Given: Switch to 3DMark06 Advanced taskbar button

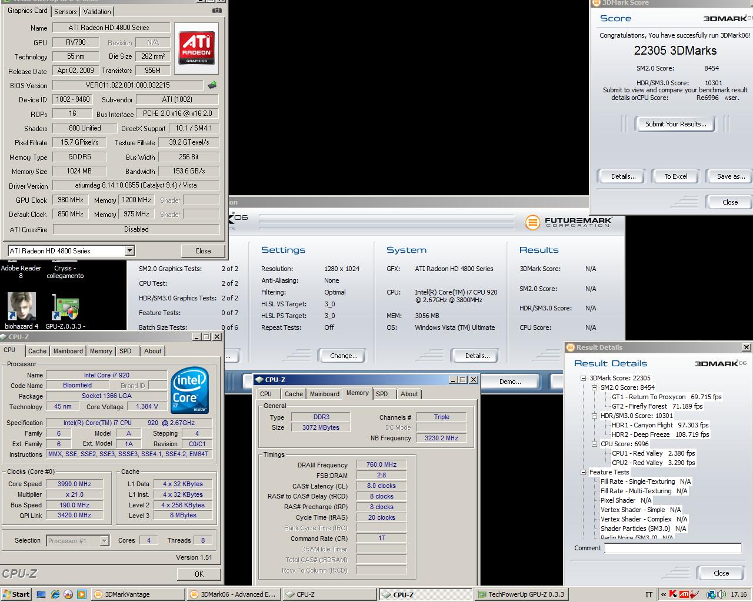Looking at the screenshot, I should (233, 594).
